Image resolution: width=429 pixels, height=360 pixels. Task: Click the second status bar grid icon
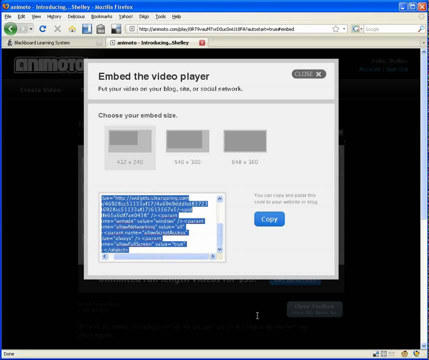point(384,354)
